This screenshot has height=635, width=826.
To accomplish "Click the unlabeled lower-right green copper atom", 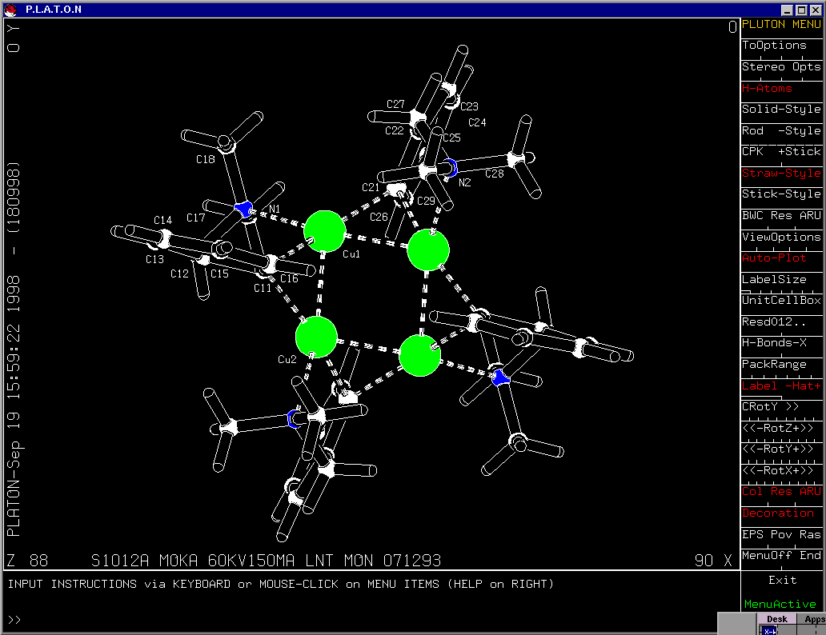I will pyautogui.click(x=419, y=355).
